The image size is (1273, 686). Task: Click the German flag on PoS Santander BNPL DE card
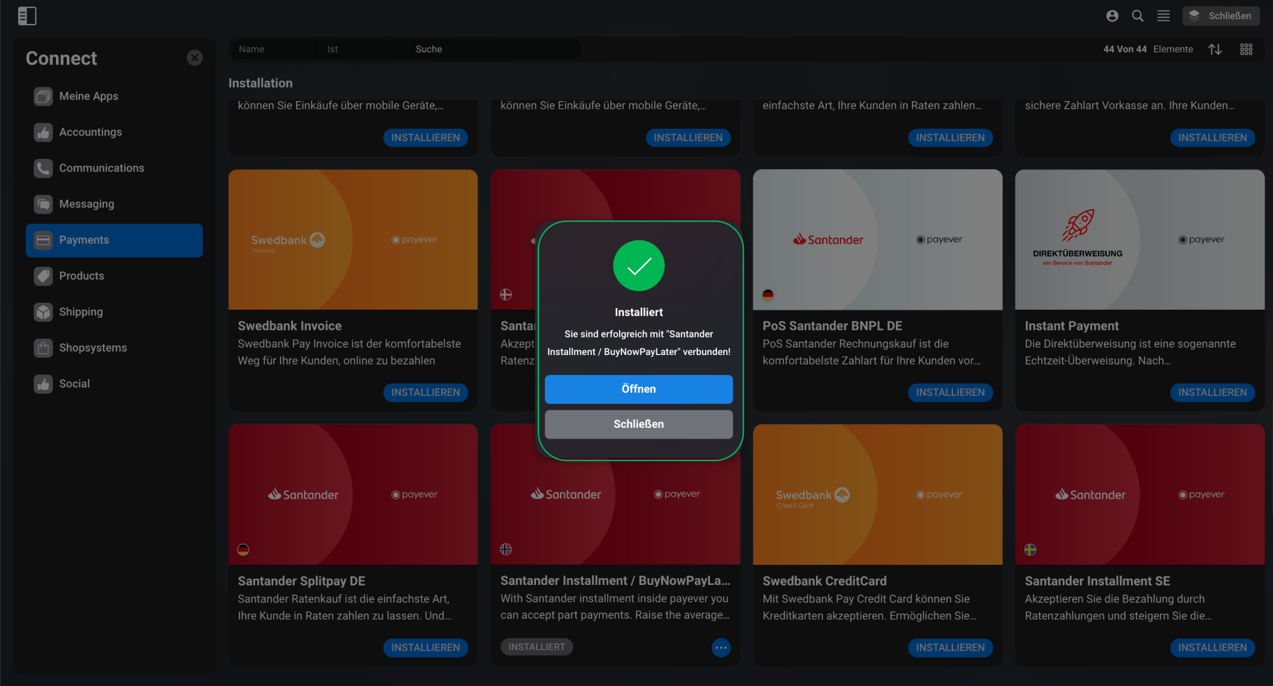tap(768, 294)
